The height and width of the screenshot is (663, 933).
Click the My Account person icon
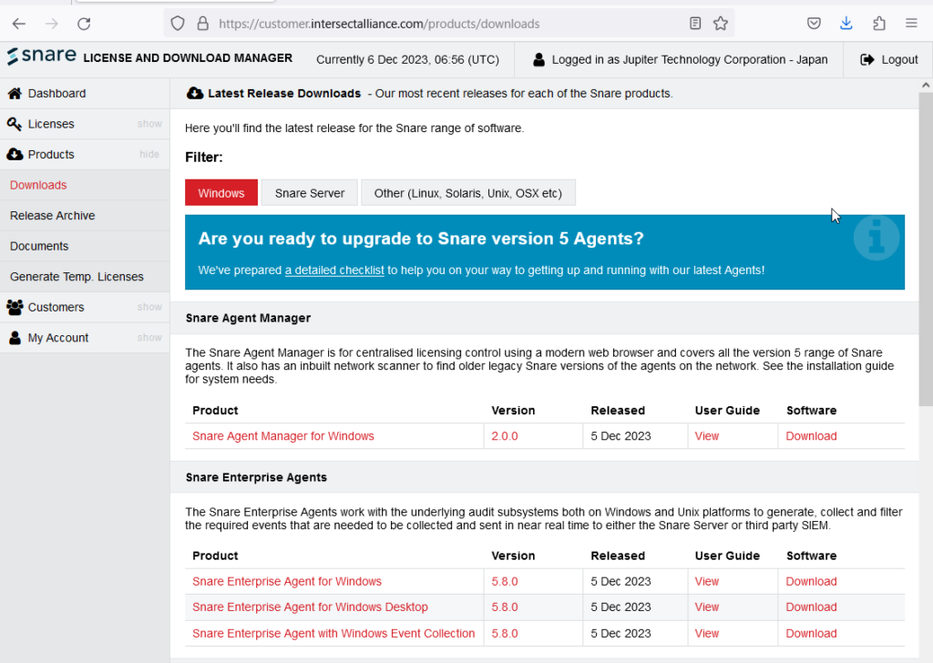(15, 338)
